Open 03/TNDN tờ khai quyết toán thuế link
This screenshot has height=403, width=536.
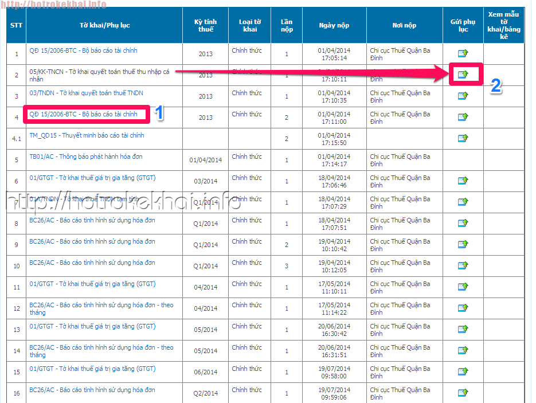click(86, 93)
